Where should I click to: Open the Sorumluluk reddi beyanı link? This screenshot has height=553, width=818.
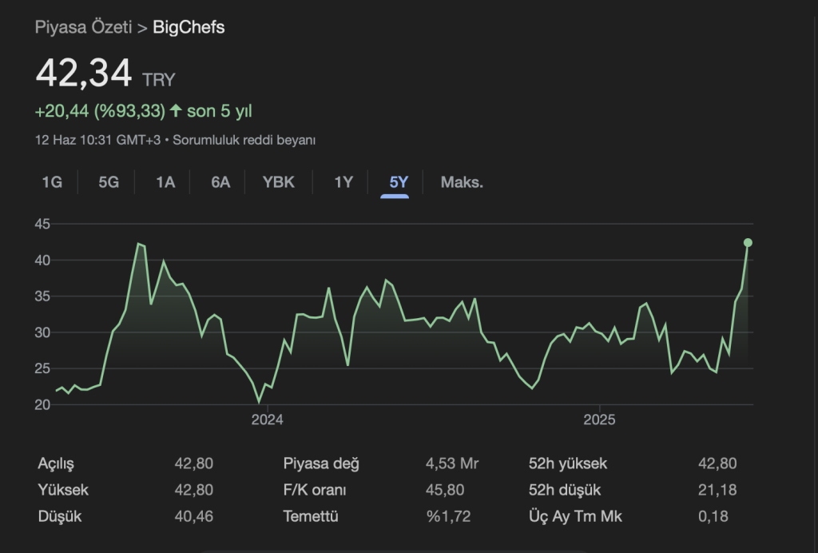[243, 140]
